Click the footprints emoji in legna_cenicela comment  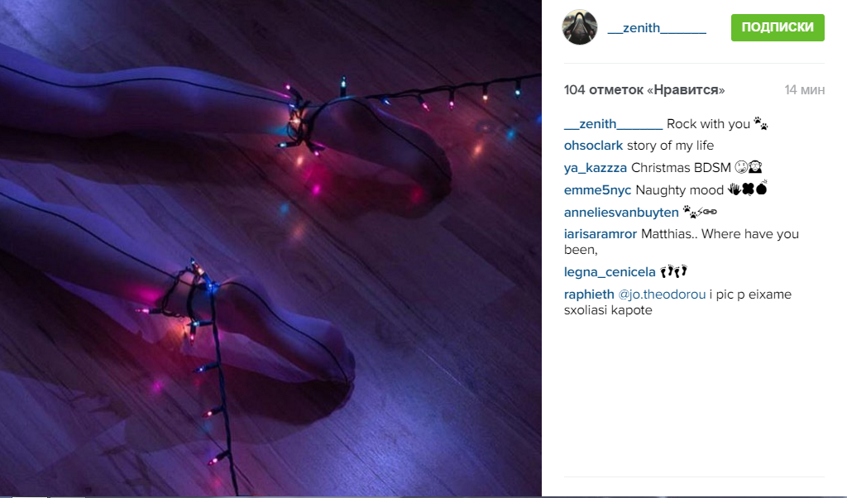pos(673,271)
